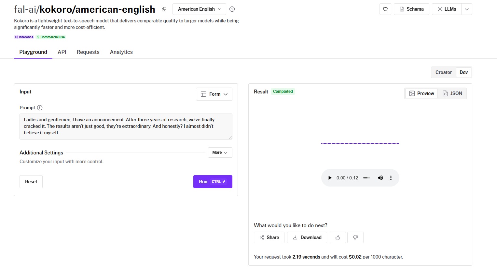
Task: Click the Prompt info tooltip icon
Action: click(40, 108)
